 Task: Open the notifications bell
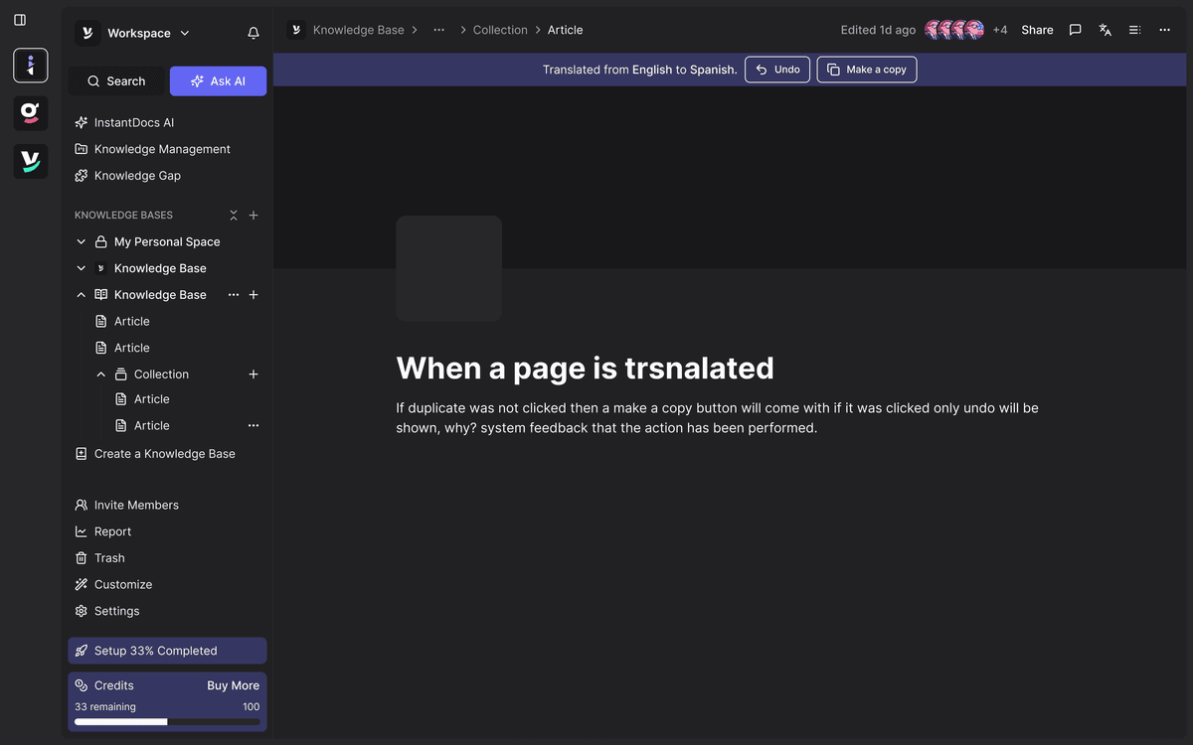254,33
